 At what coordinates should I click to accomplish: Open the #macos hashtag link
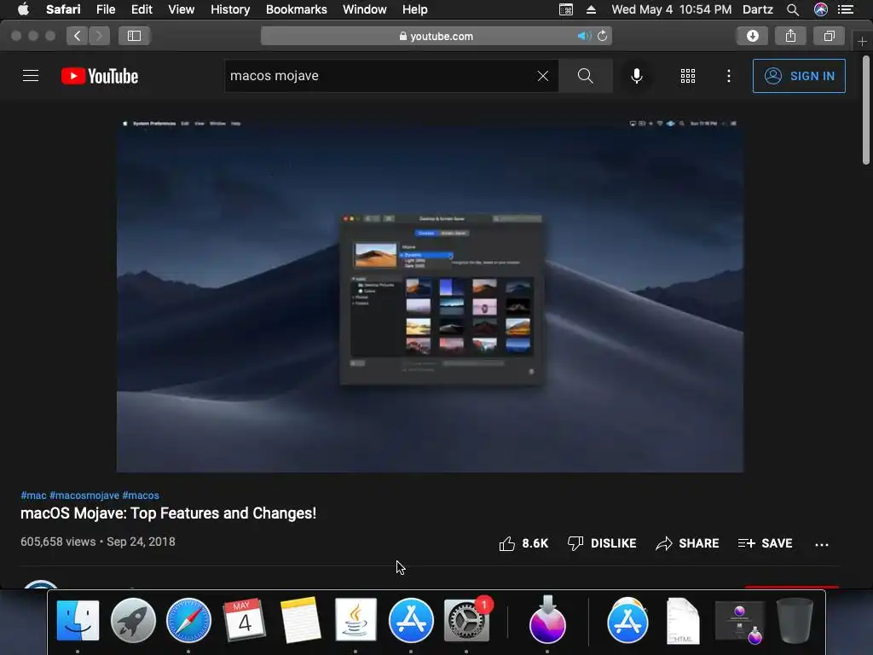click(141, 496)
